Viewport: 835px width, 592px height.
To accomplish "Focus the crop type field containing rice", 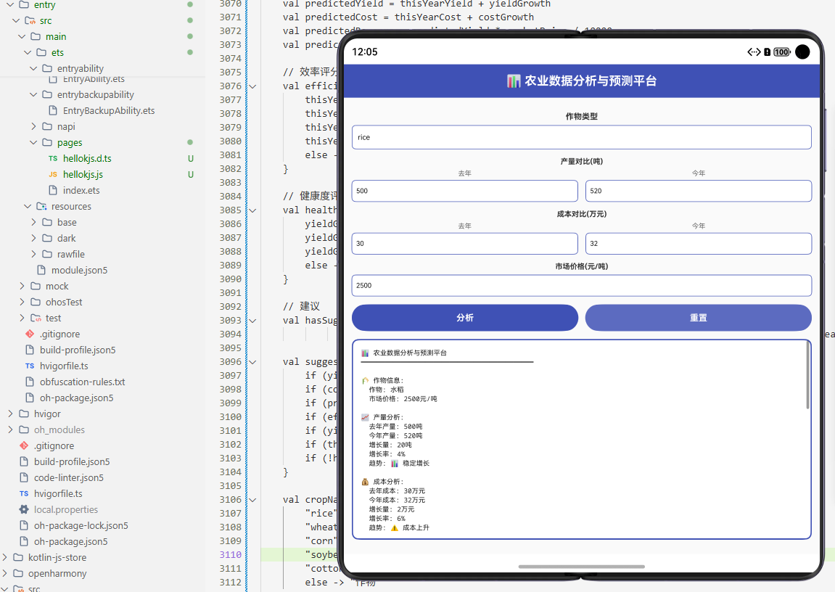I will tap(582, 137).
